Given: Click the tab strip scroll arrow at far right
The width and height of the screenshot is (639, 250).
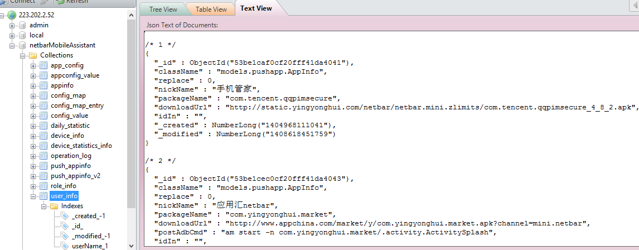Looking at the screenshot, I should tap(635, 6).
